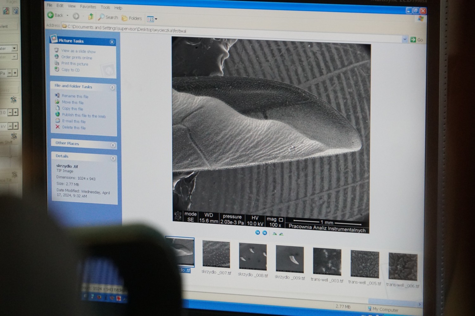The image size is (475, 316).
Task: Click the Forward arrow button
Action: 76,16
